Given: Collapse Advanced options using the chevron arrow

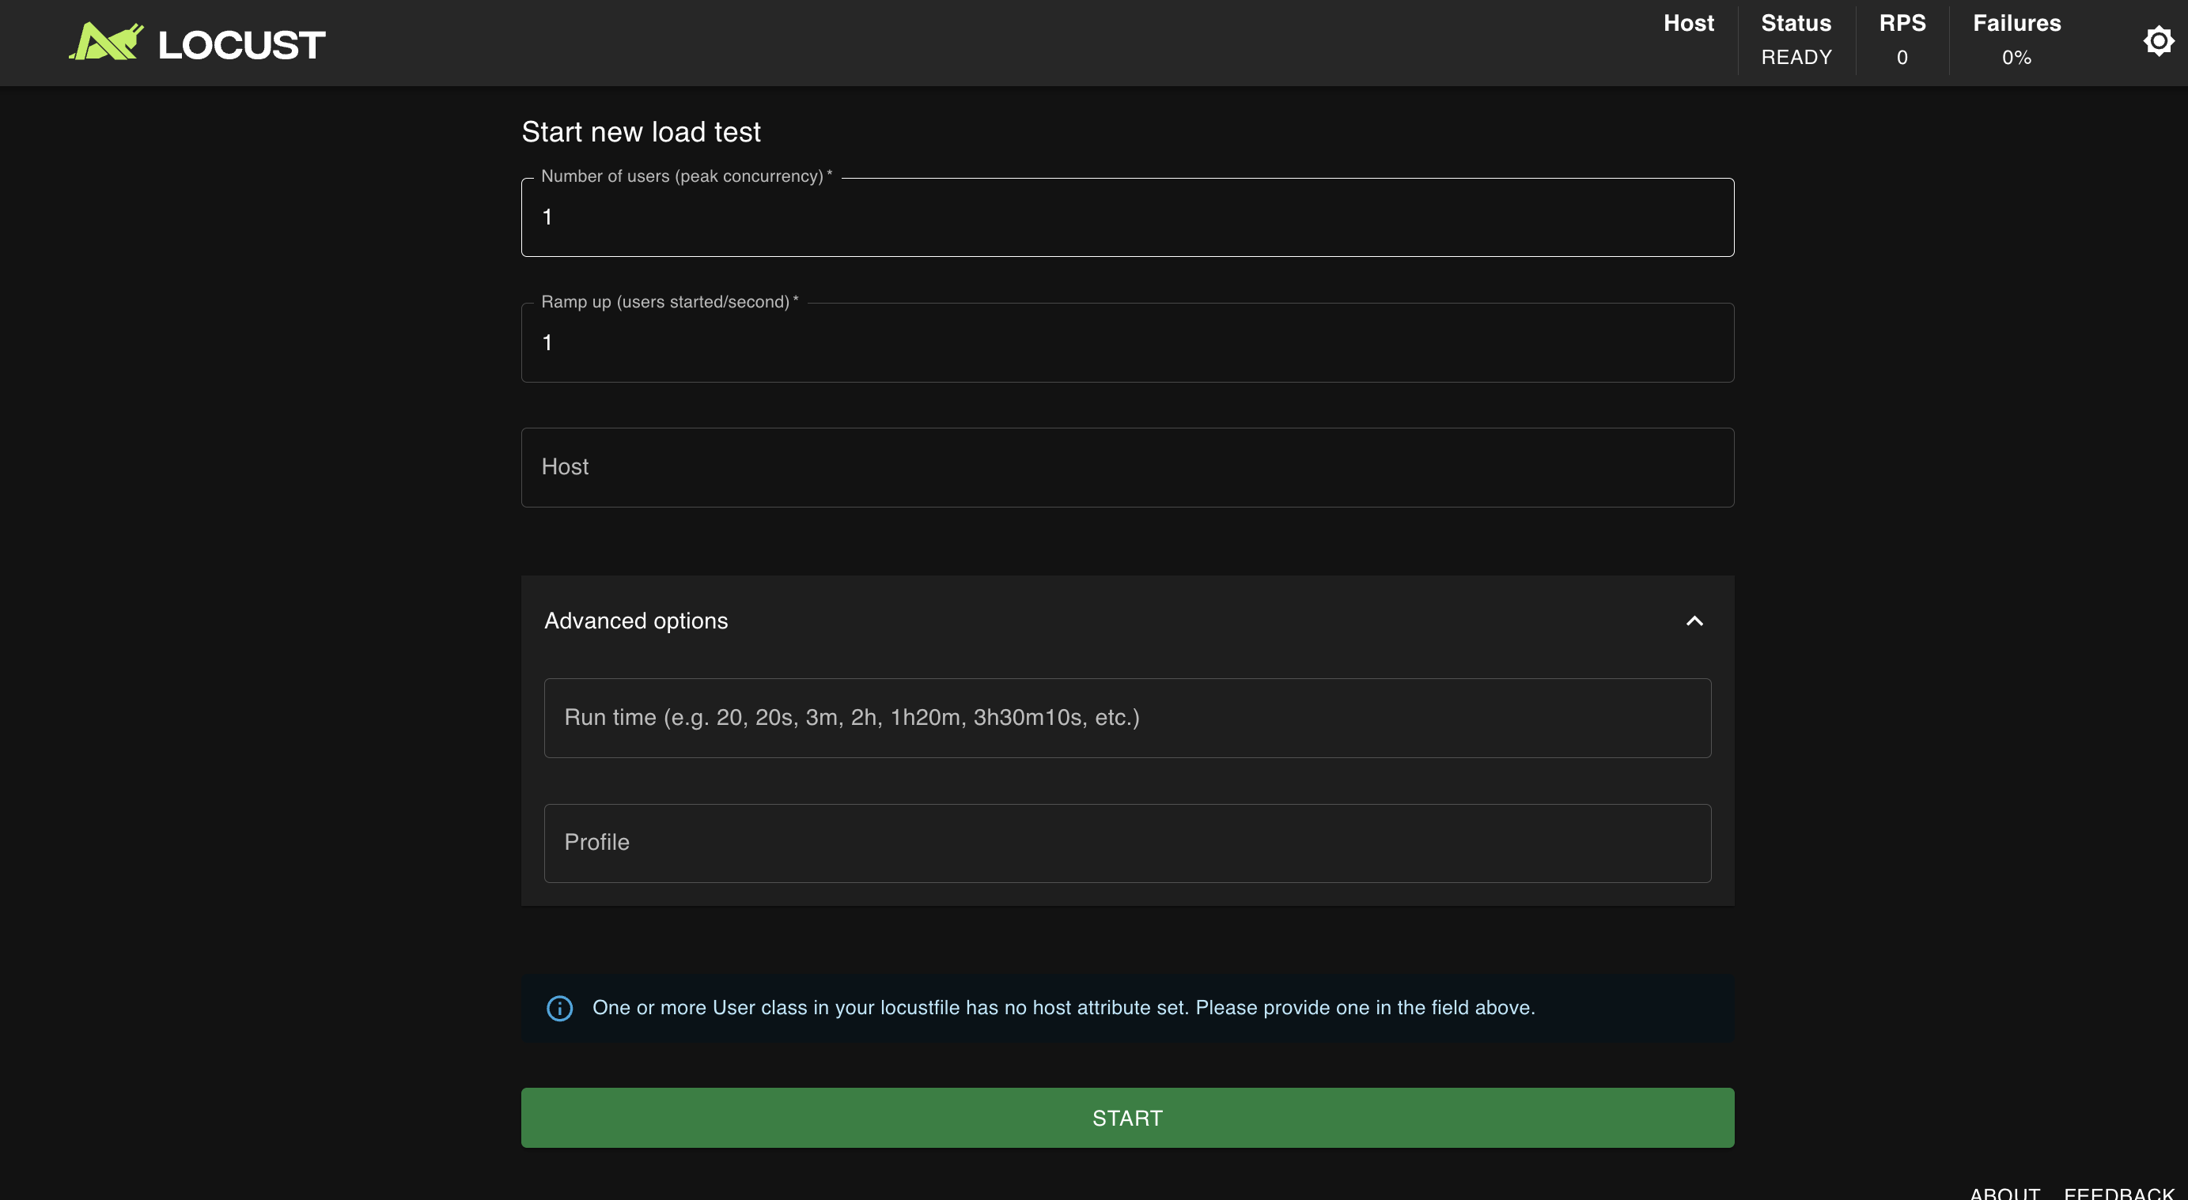Looking at the screenshot, I should coord(1694,621).
